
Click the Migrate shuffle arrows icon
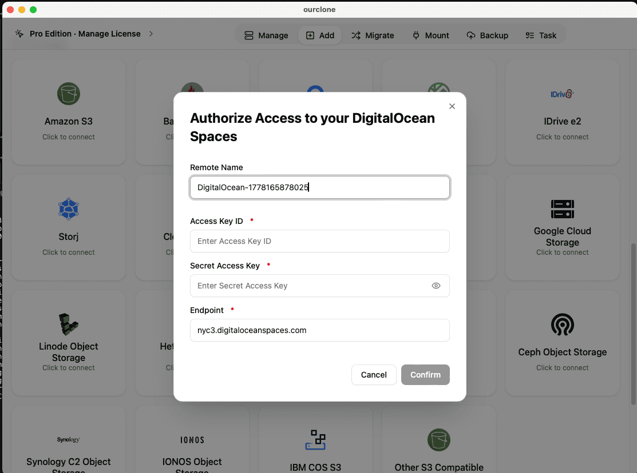coord(356,35)
